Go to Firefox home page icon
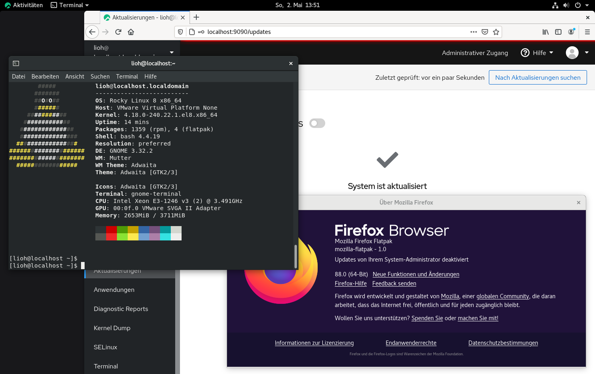 [x=131, y=32]
